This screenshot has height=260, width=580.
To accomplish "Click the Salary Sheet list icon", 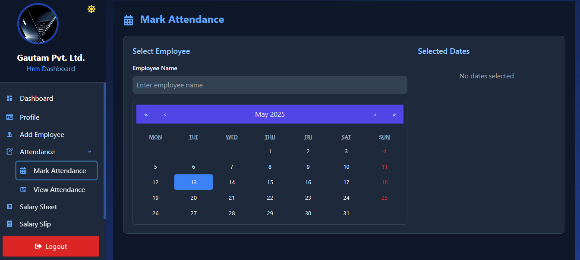I will click(9, 207).
